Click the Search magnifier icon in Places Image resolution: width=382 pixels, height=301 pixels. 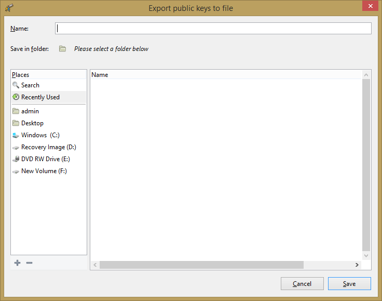[x=16, y=85]
